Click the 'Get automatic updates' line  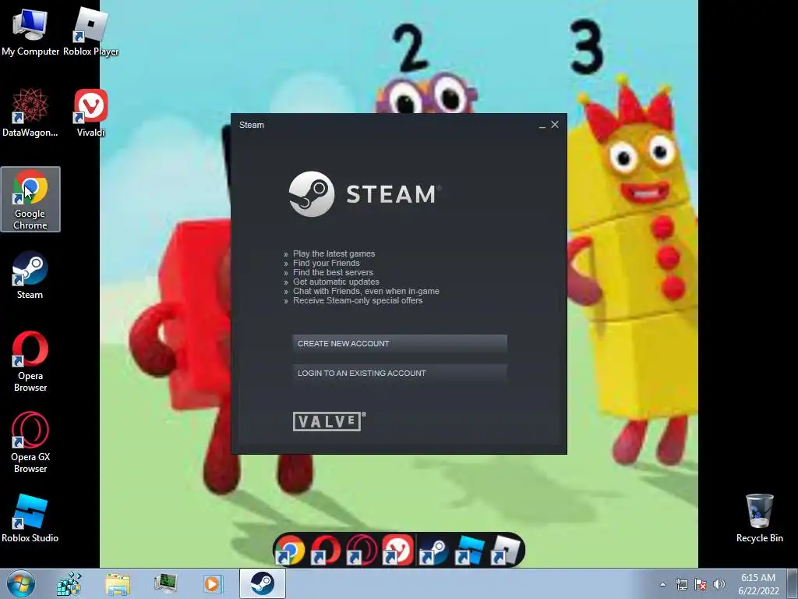(x=336, y=282)
